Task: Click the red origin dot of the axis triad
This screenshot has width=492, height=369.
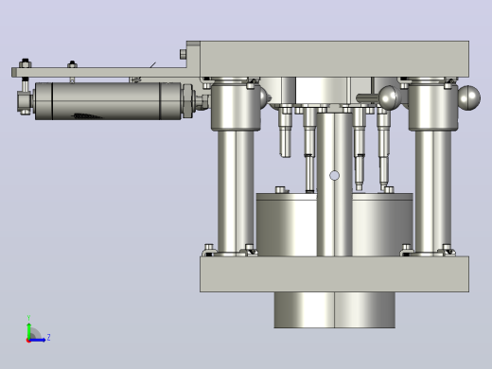Action: point(28,341)
